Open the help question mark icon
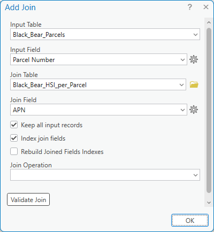The image size is (214, 232). pos(190,7)
